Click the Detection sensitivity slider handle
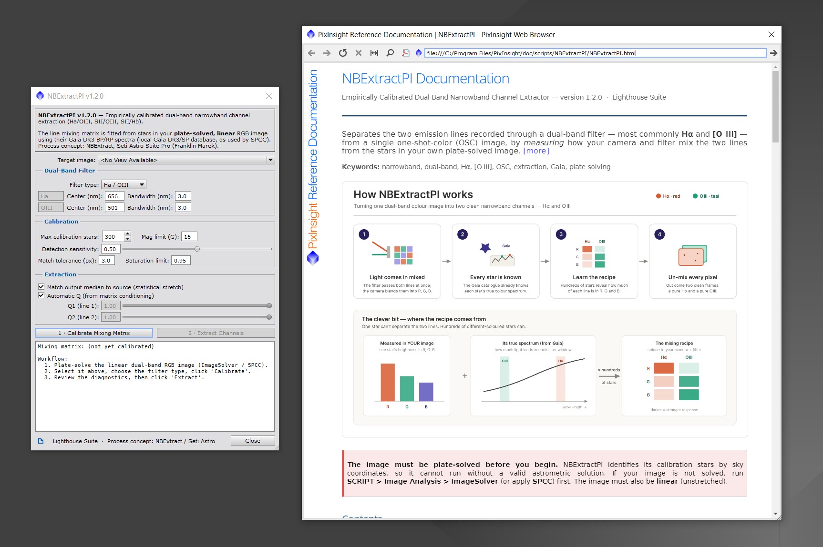The image size is (823, 547). coord(197,249)
